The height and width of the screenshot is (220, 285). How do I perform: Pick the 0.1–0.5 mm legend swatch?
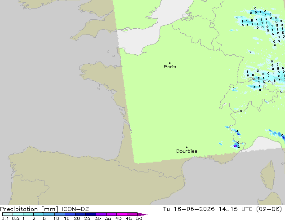pos(8,214)
